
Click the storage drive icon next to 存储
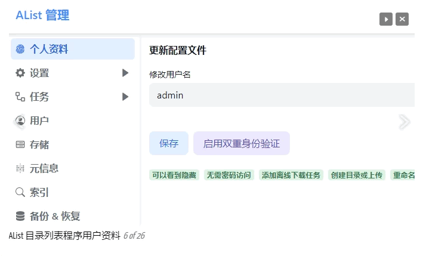[x=20, y=144]
